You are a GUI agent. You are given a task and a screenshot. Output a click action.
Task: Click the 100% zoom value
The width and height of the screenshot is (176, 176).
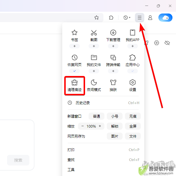point(91,126)
